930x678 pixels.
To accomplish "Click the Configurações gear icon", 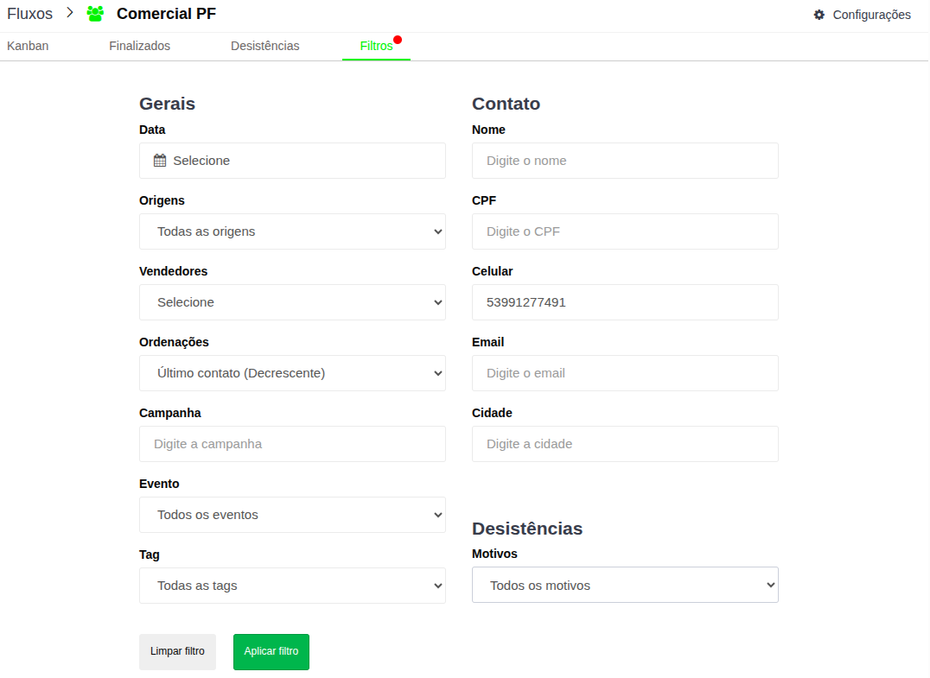I will [x=819, y=15].
